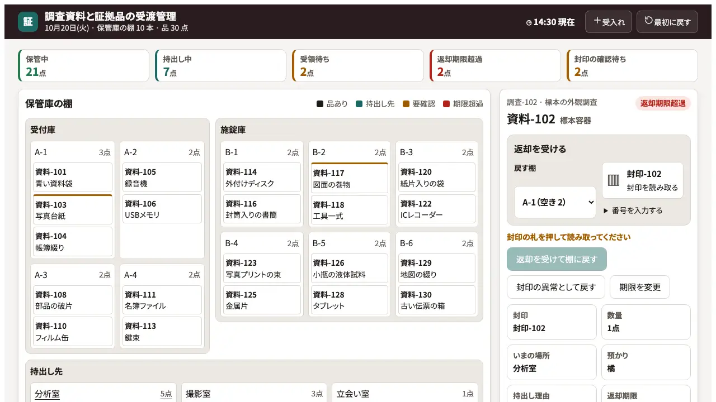Select item 資料-110 フィルム缶
Screen dimensions: 716x402
click(x=73, y=332)
